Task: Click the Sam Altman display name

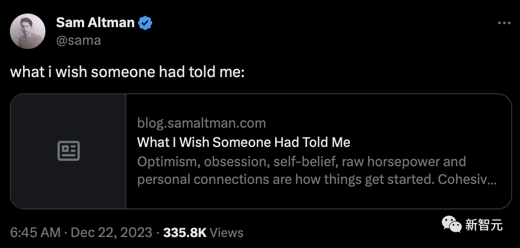Action: [94, 23]
